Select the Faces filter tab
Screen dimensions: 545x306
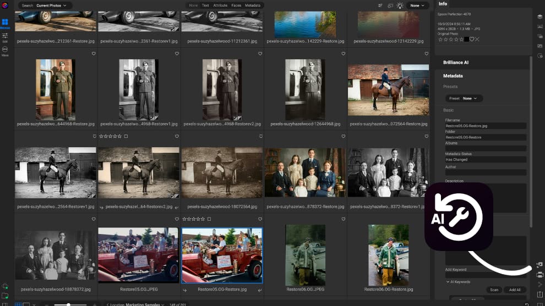coord(236,5)
